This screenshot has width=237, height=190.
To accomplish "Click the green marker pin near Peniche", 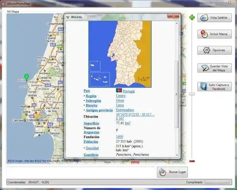I will tap(27, 78).
